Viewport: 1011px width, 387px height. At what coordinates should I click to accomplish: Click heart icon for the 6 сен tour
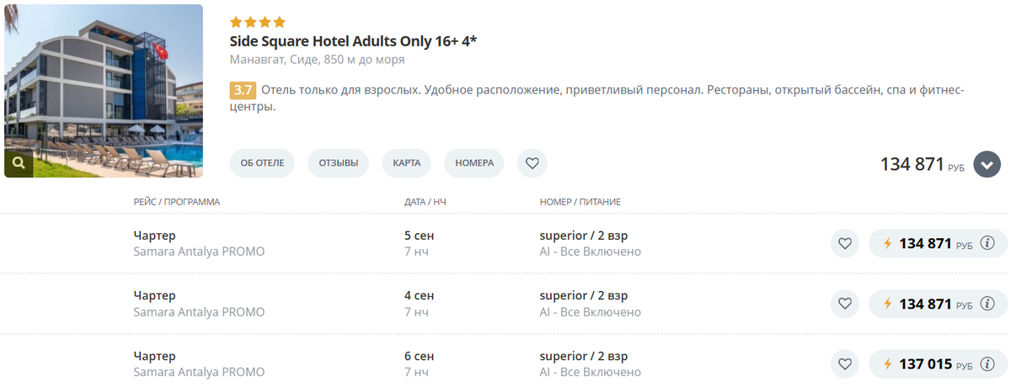coord(844,364)
